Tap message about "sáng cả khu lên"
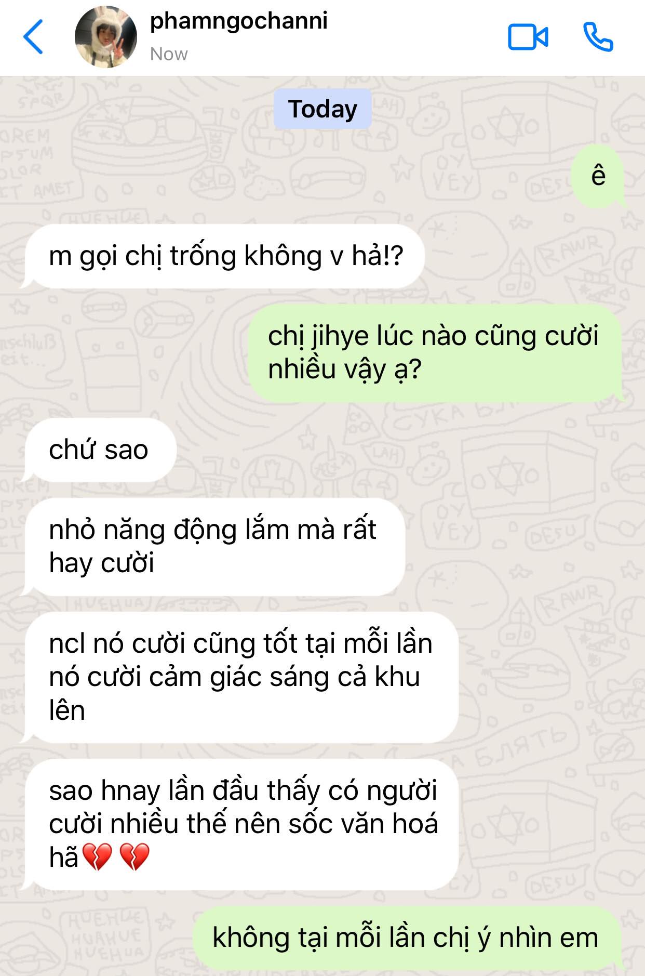The height and width of the screenshot is (976, 645). 240,677
